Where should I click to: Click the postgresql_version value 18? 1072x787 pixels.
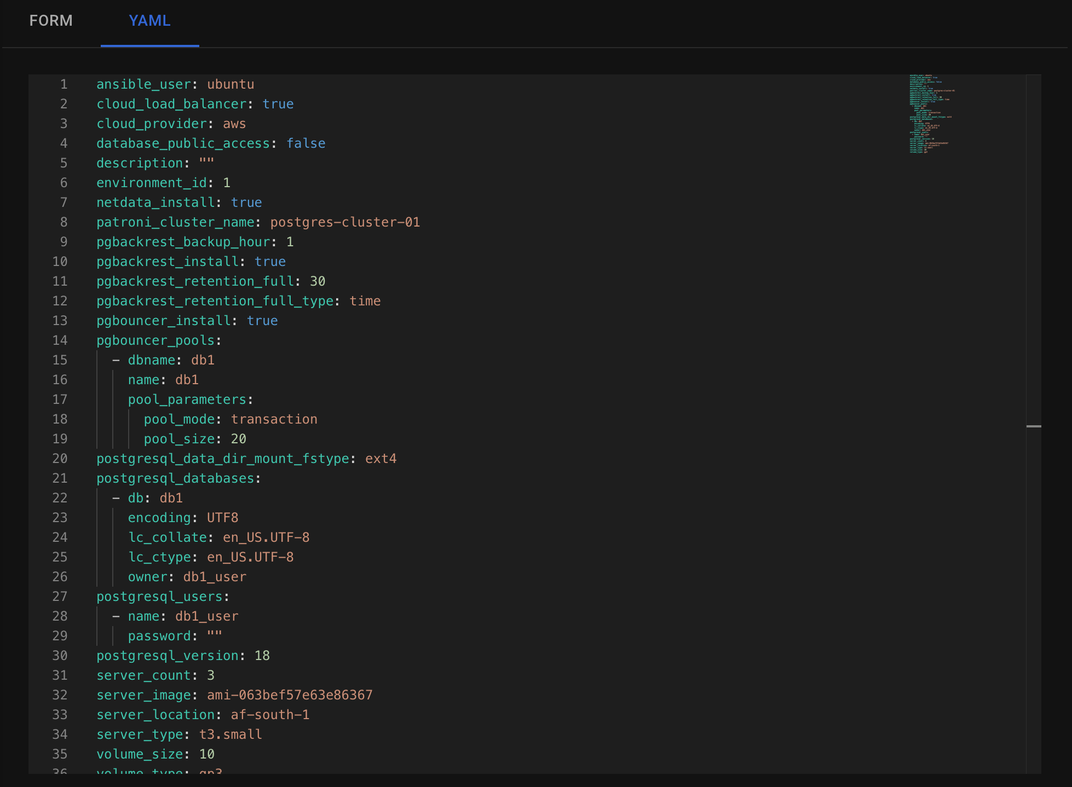click(x=262, y=656)
